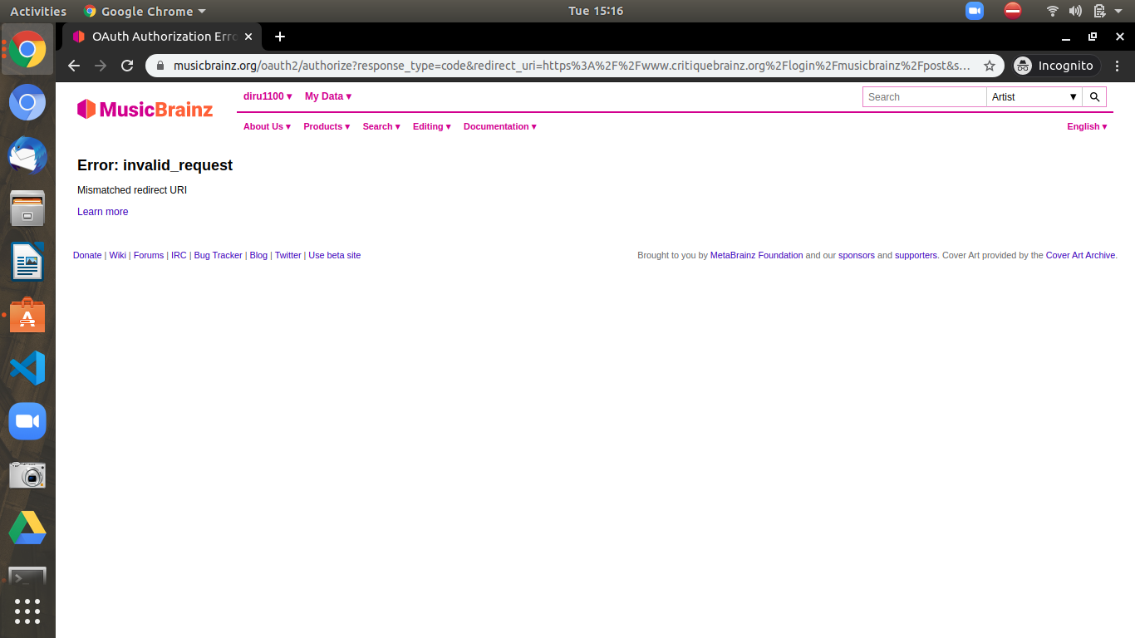Image resolution: width=1135 pixels, height=638 pixels.
Task: Visit the MetaBrainz Foundation link
Action: pyautogui.click(x=756, y=255)
